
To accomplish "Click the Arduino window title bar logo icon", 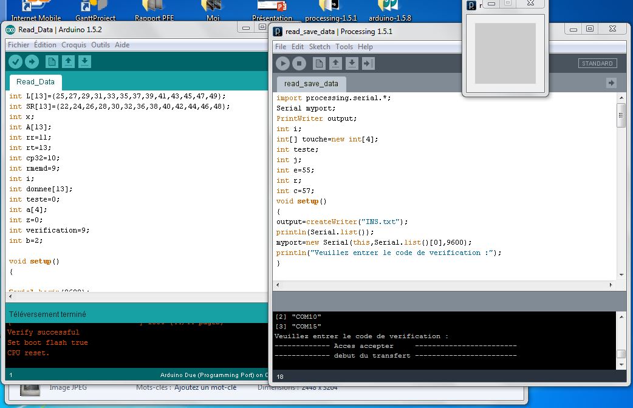I will [10, 30].
